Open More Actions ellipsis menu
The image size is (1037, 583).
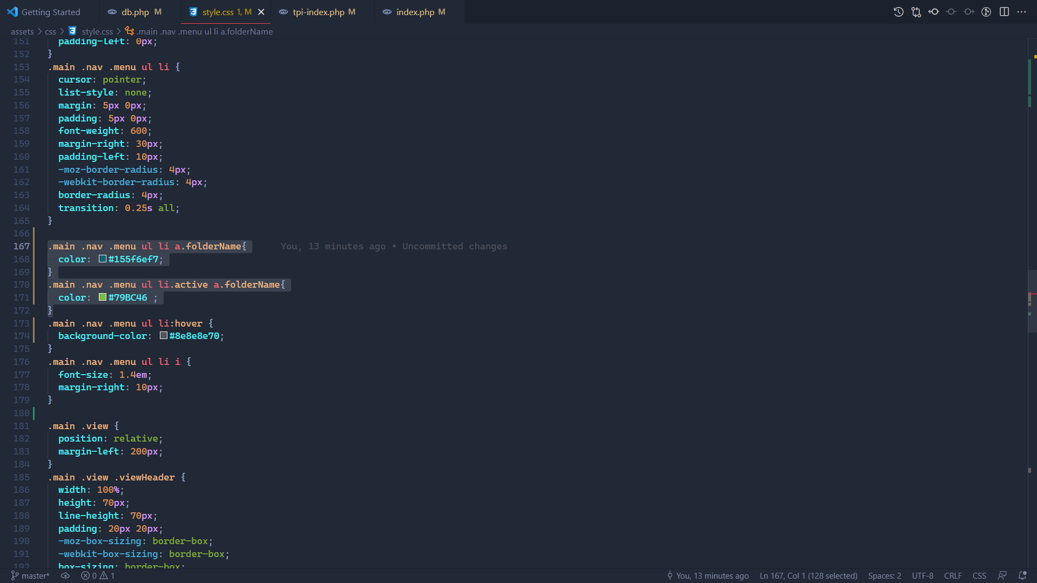pyautogui.click(x=1021, y=12)
